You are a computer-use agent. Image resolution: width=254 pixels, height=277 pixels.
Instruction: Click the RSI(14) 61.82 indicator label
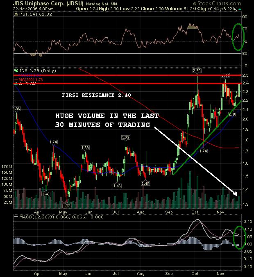[35, 14]
